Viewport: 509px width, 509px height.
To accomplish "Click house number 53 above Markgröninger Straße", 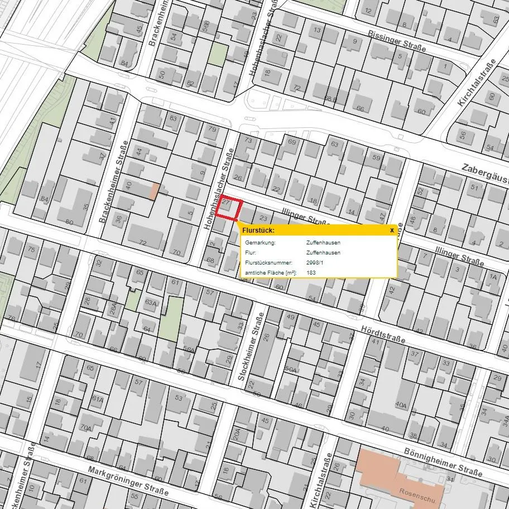I will pos(179,398).
